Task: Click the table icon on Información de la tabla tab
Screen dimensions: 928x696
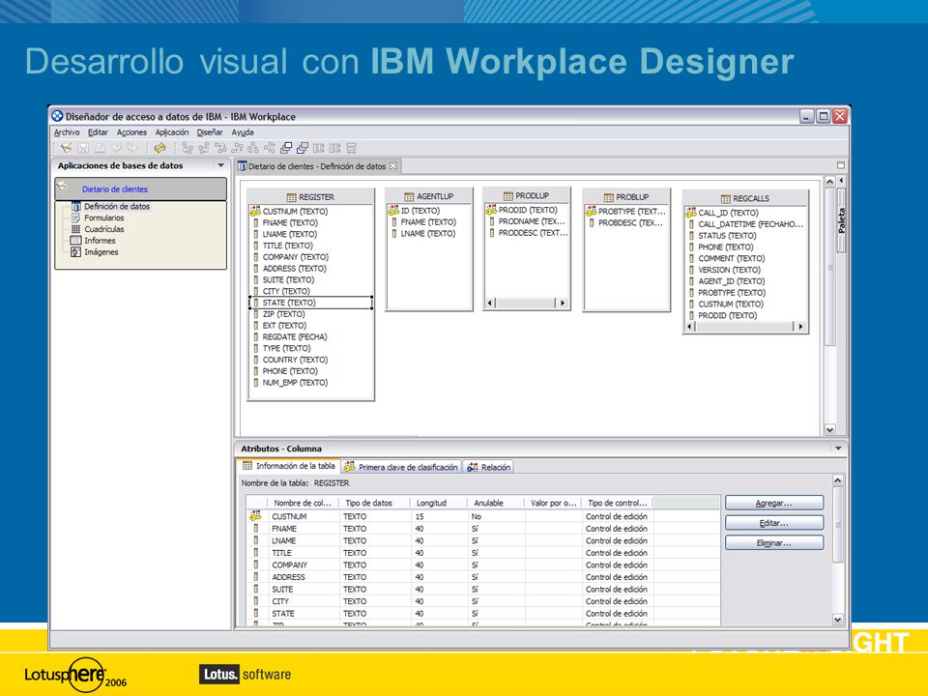Action: [x=247, y=466]
